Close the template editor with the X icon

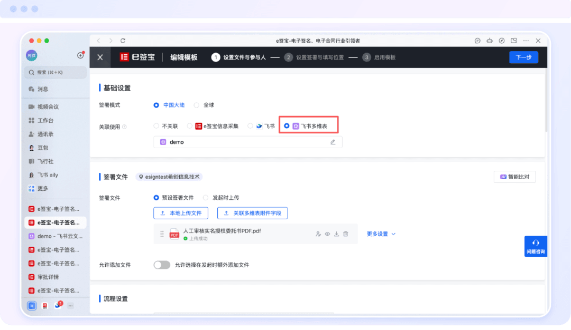(x=100, y=57)
